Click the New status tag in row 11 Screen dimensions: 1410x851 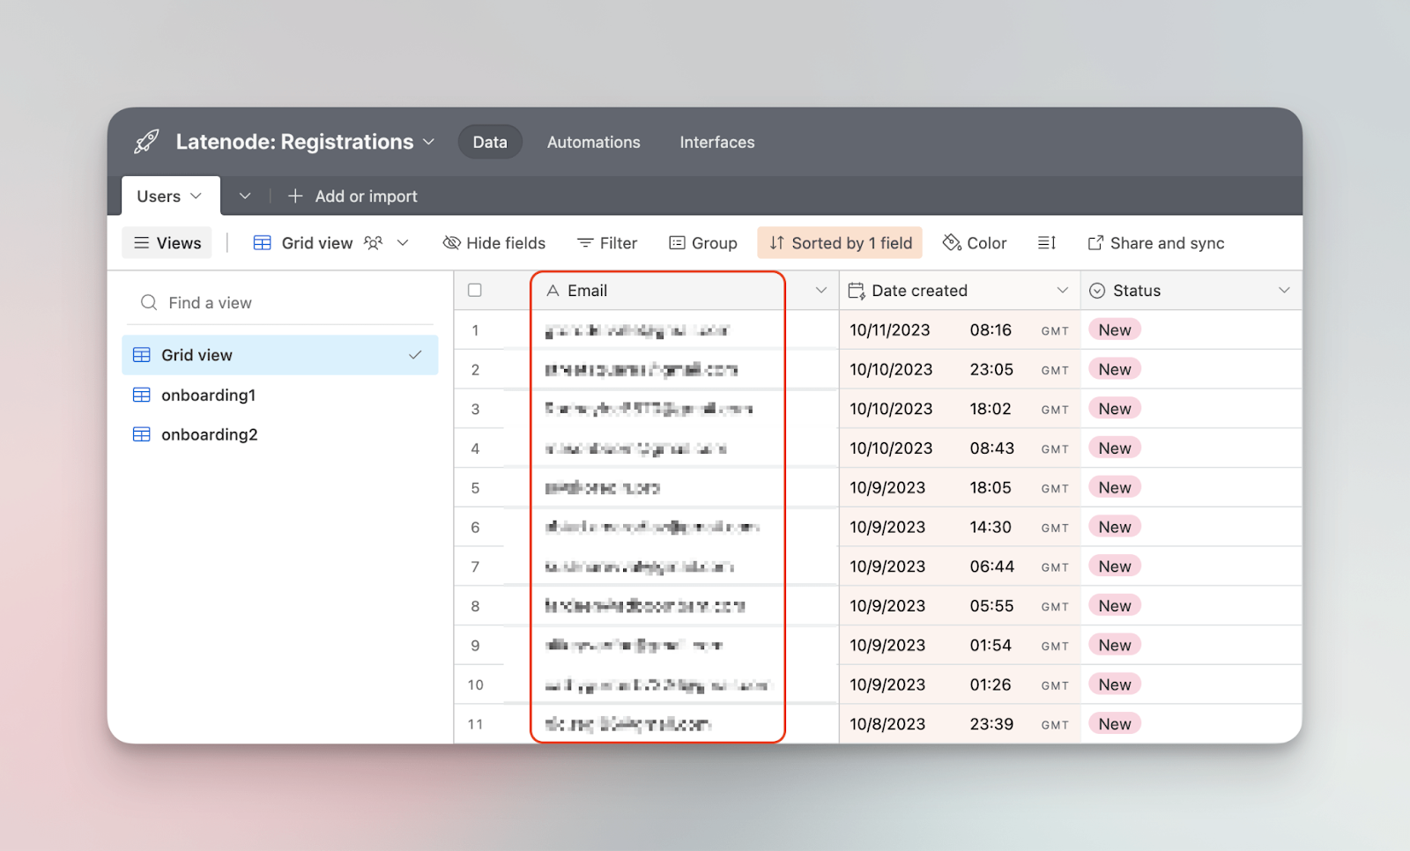tap(1115, 724)
